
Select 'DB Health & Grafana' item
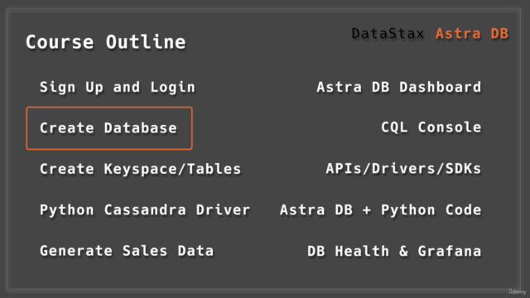[394, 251]
